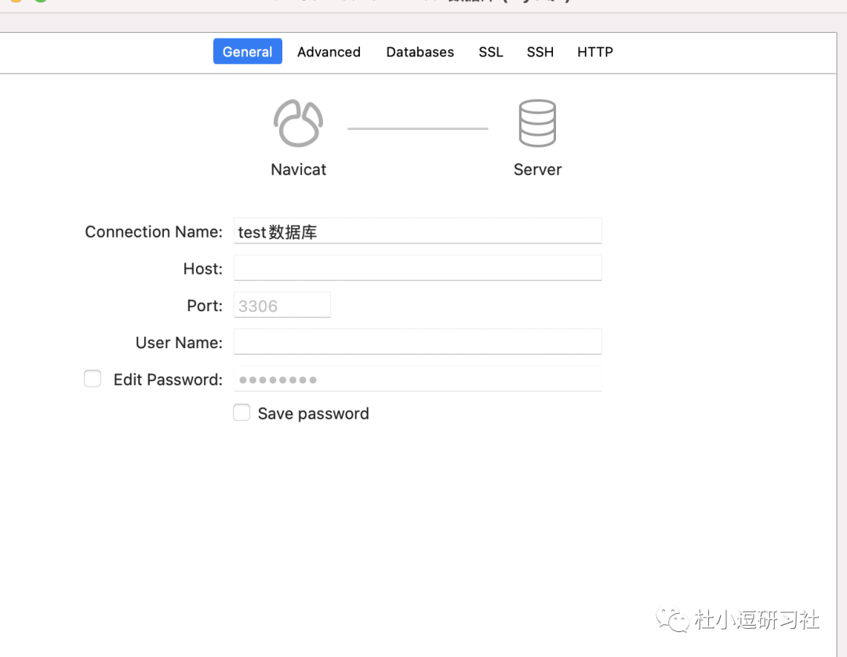Open the Advanced tab
Image resolution: width=847 pixels, height=657 pixels.
pyautogui.click(x=329, y=52)
